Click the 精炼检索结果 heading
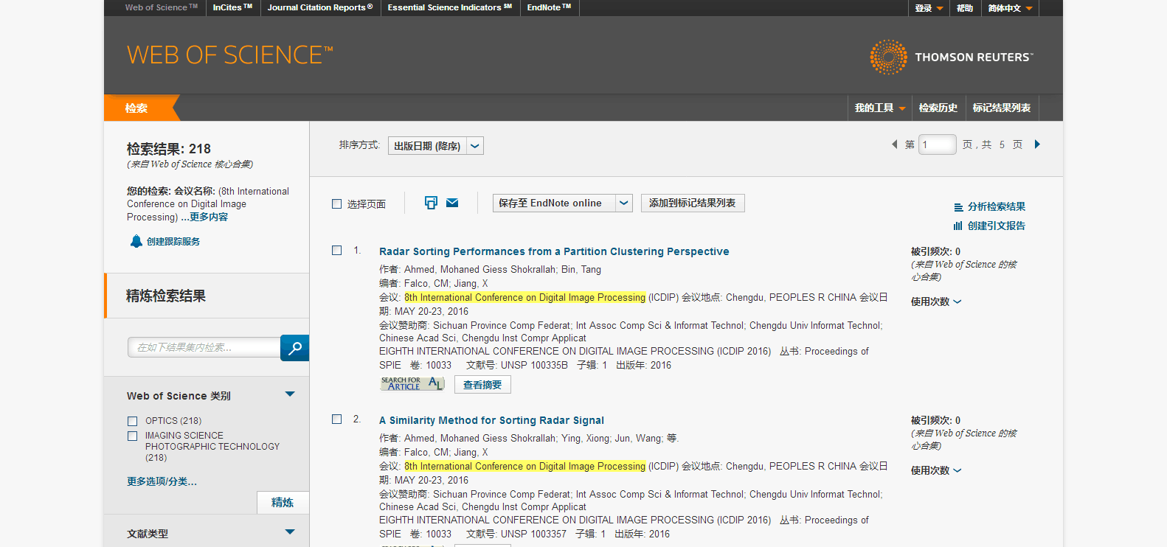 (x=166, y=296)
